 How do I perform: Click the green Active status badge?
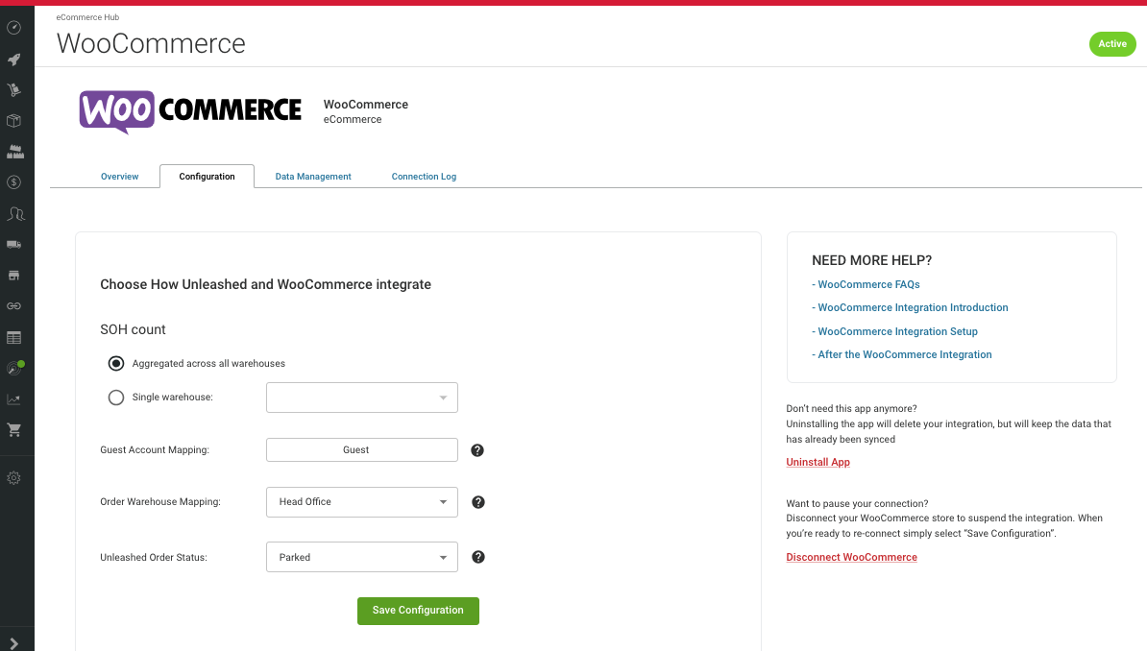tap(1111, 44)
